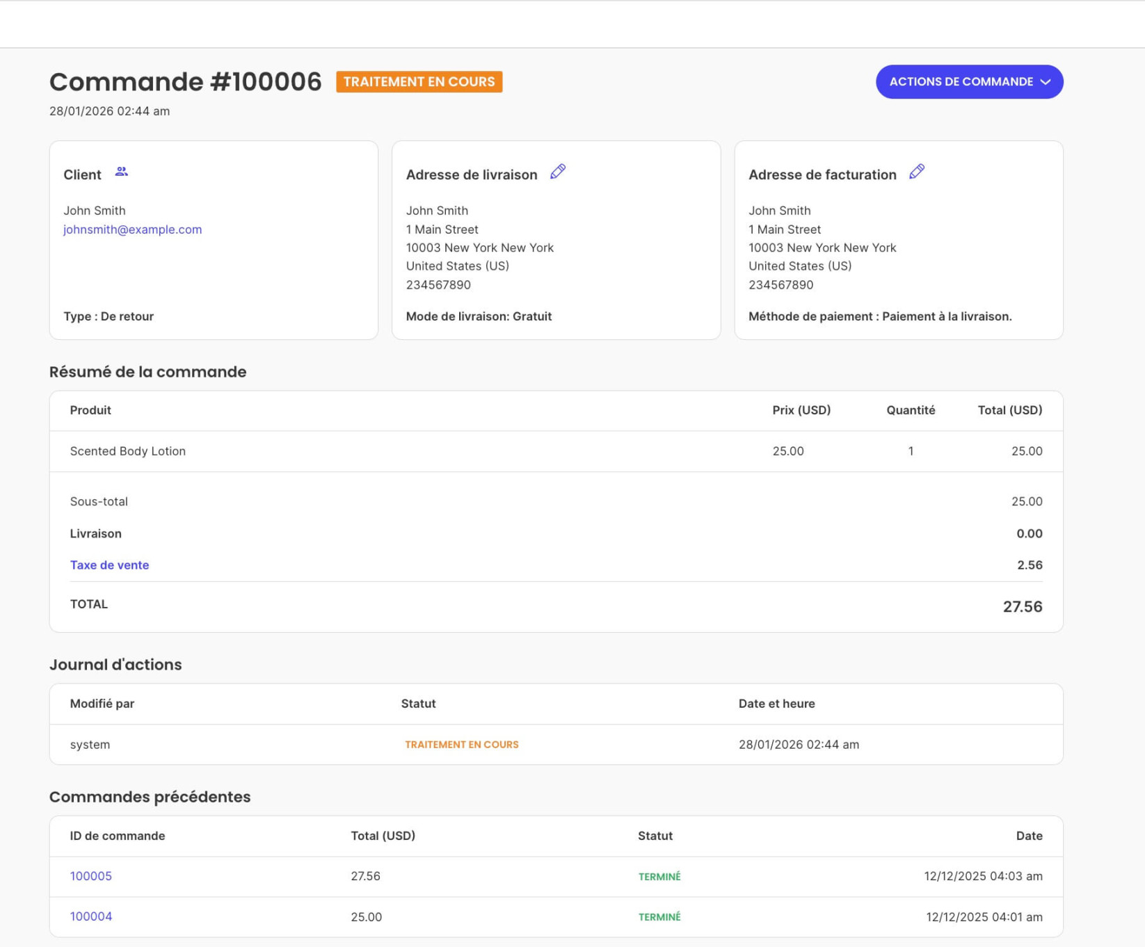The image size is (1145, 947).
Task: Click the Traitement en cours status badge
Action: [x=419, y=82]
